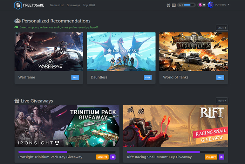Open the Warframe game thumbnail
This screenshot has width=245, height=164.
point(49,52)
